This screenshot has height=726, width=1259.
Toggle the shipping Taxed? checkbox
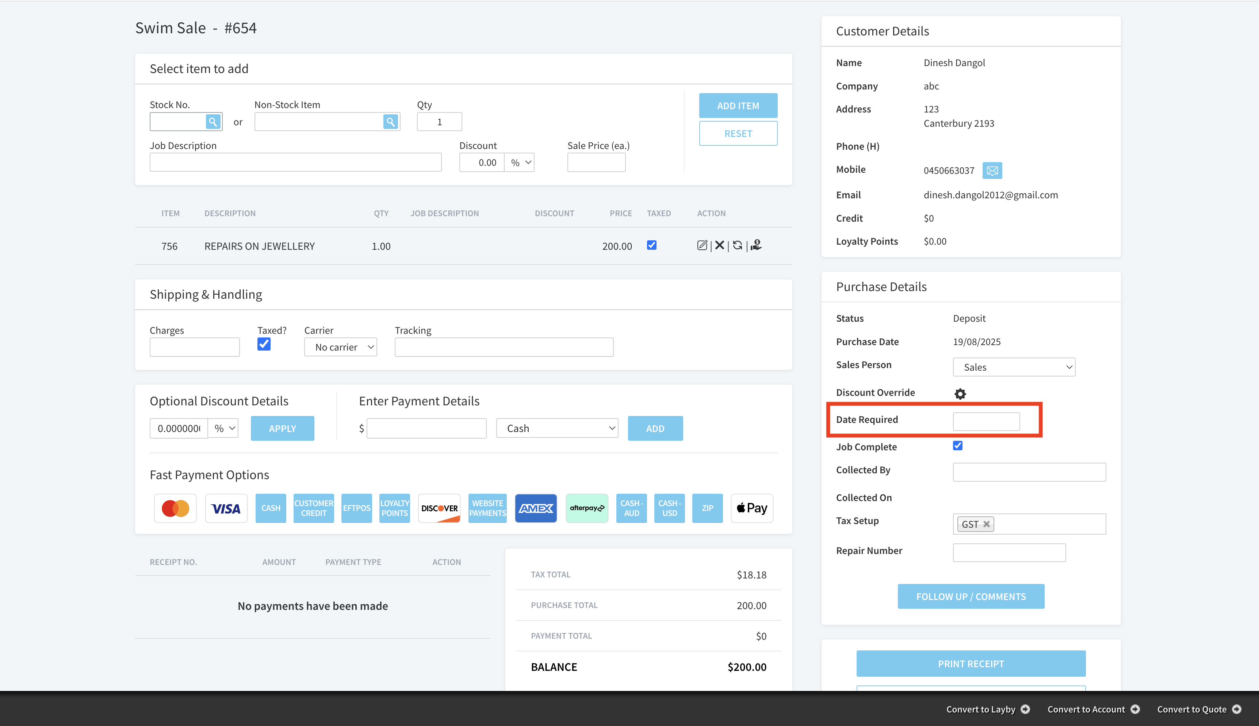264,344
